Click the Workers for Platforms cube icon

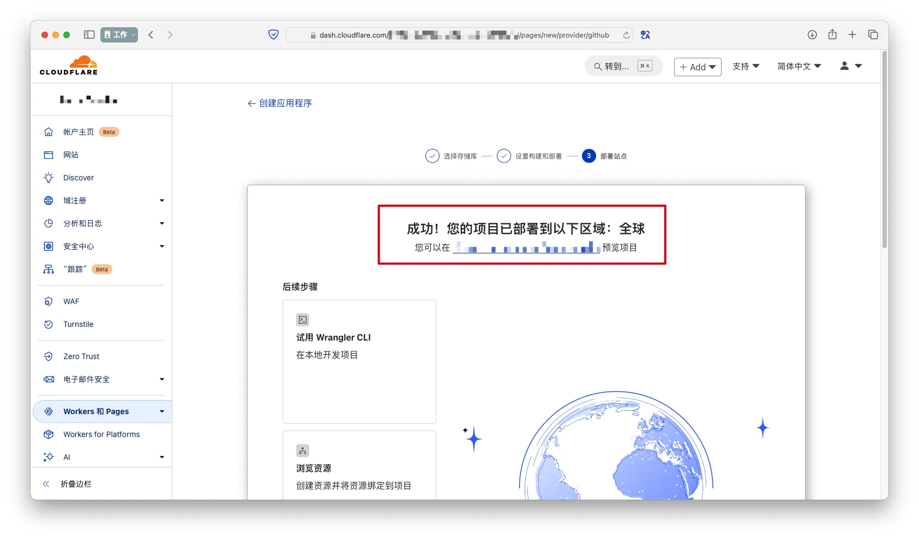click(49, 434)
